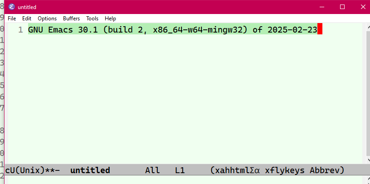Click on the word 'Emacs' in the buffer
370x184 pixels.
click(x=60, y=30)
